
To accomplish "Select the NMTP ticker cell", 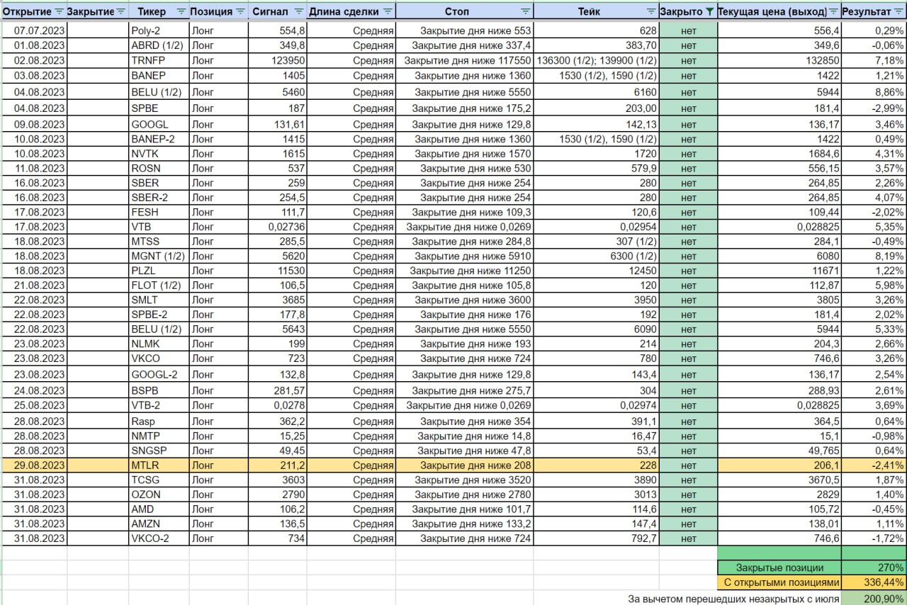I will pyautogui.click(x=158, y=436).
